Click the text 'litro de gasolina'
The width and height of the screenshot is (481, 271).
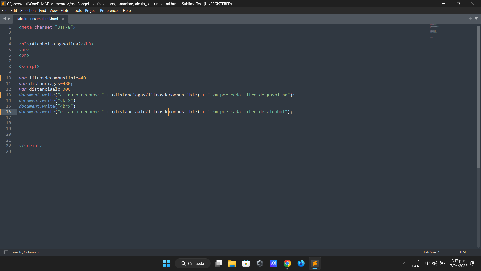[265, 95]
